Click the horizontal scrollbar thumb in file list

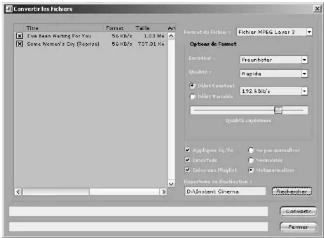[56, 192]
